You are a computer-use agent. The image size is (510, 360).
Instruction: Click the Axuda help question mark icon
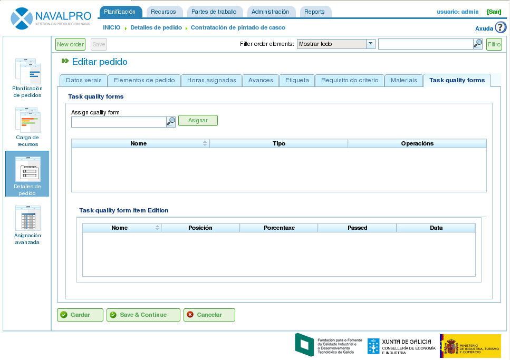pos(500,28)
